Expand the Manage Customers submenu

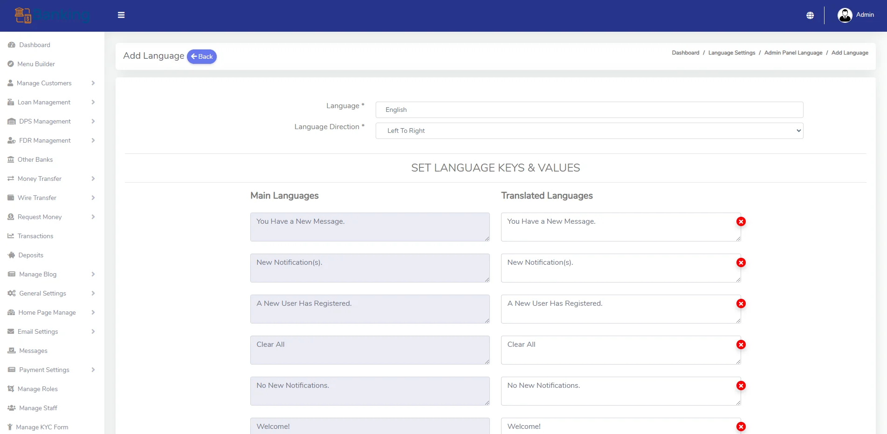(x=51, y=83)
